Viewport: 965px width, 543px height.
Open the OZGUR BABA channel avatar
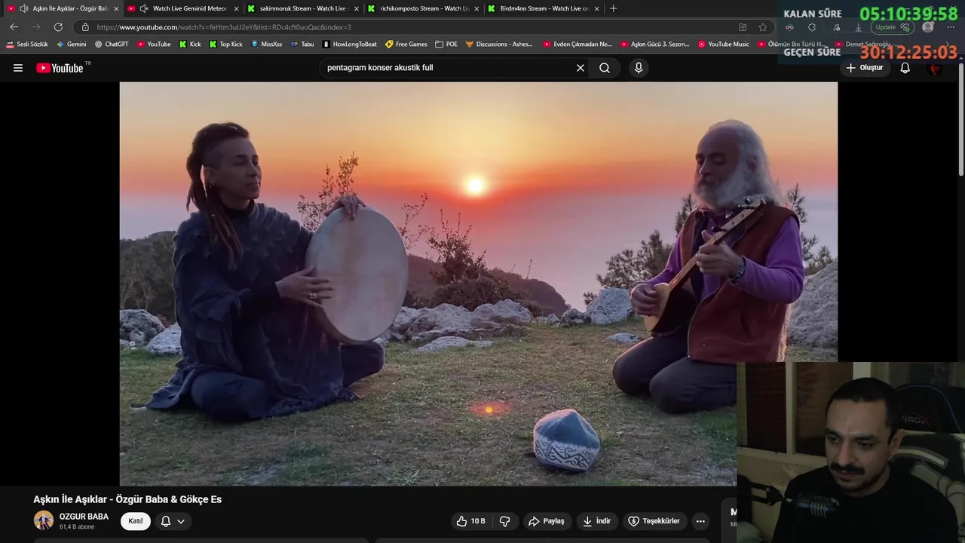[x=44, y=520]
